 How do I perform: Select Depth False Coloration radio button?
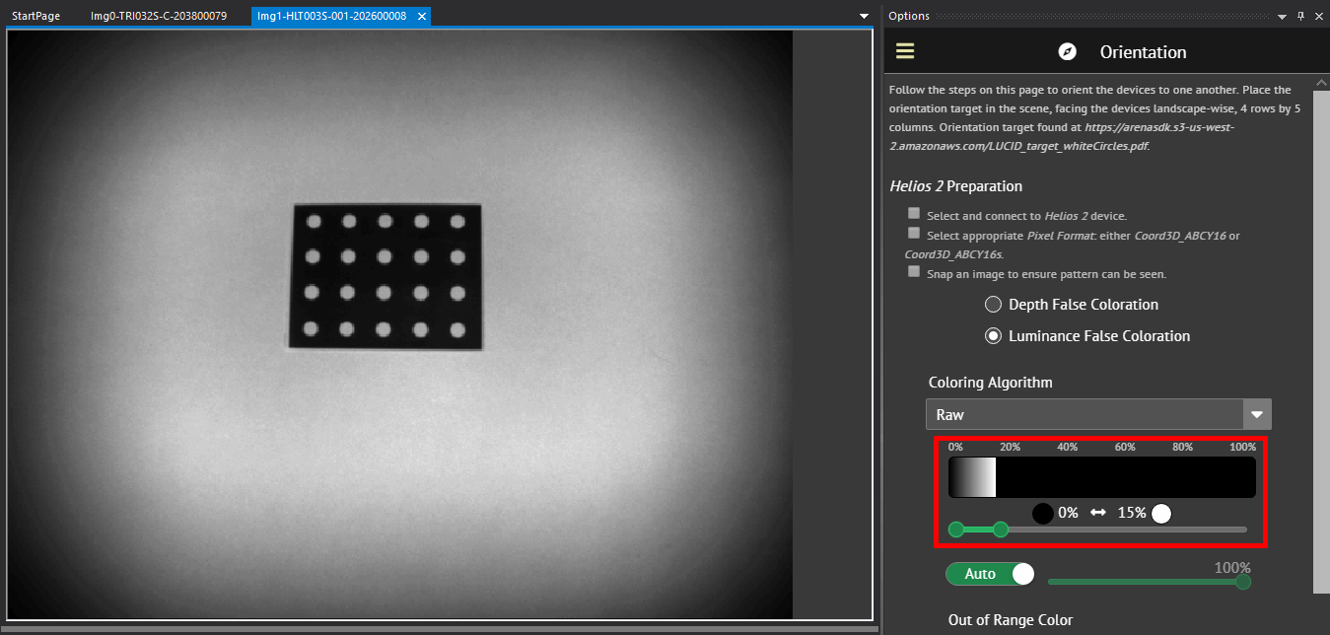tap(994, 305)
